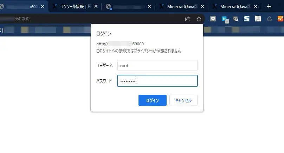Open the LINE extension icon
Viewport: 284px width, 153px height.
213,19
